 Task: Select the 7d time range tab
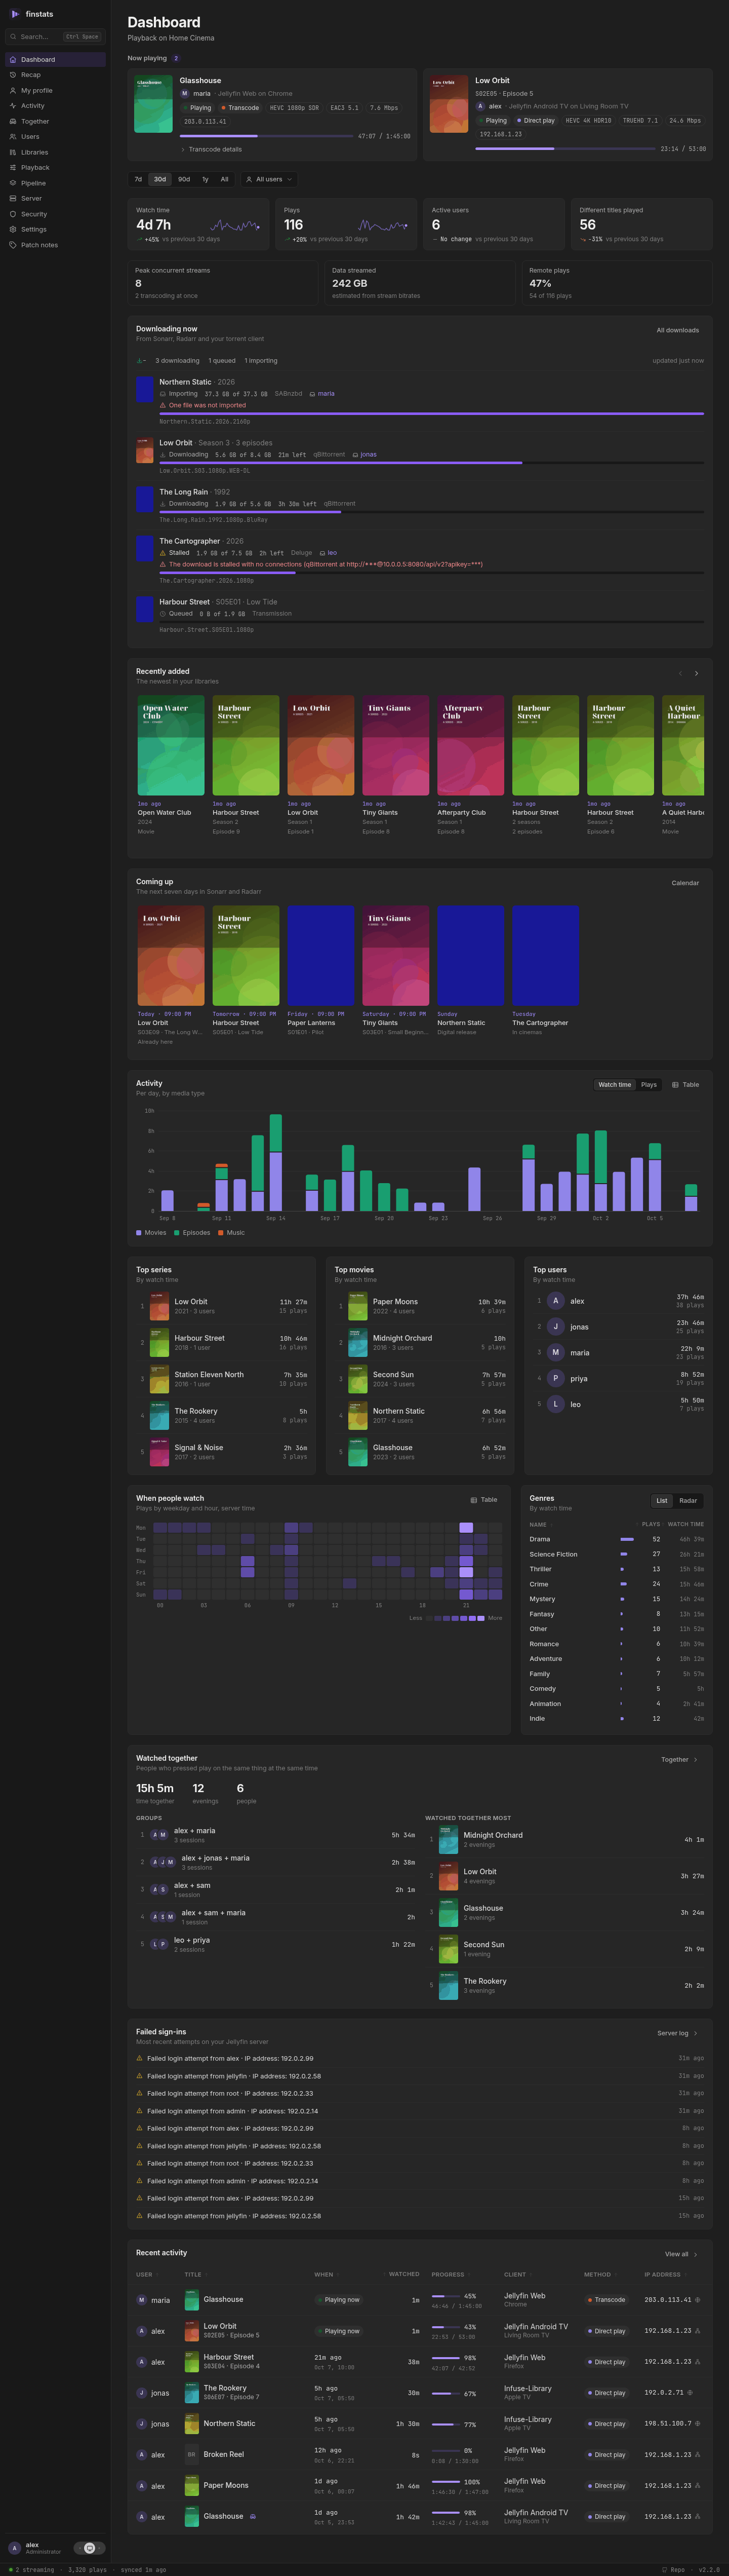pyautogui.click(x=138, y=179)
